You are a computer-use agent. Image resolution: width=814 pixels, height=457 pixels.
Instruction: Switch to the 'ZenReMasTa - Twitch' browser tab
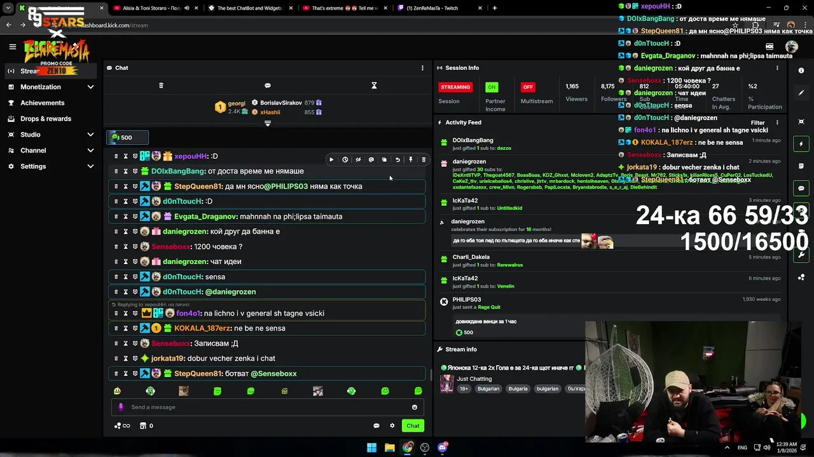tap(436, 8)
